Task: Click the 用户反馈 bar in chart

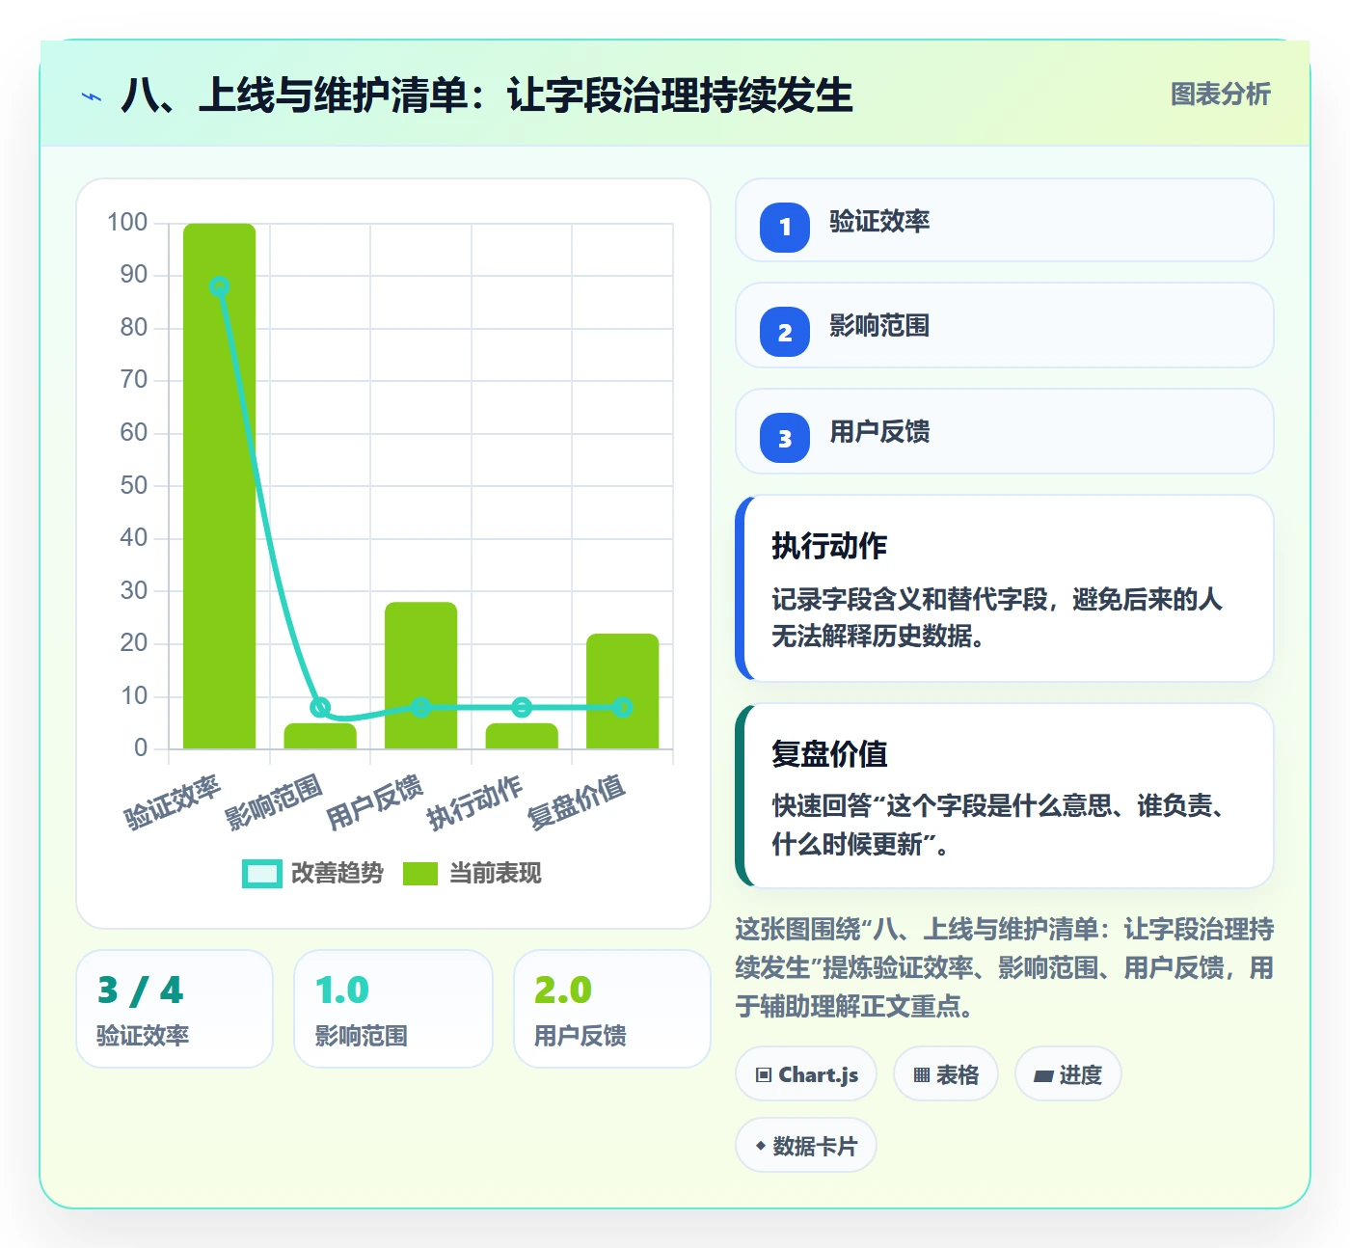Action: [421, 675]
